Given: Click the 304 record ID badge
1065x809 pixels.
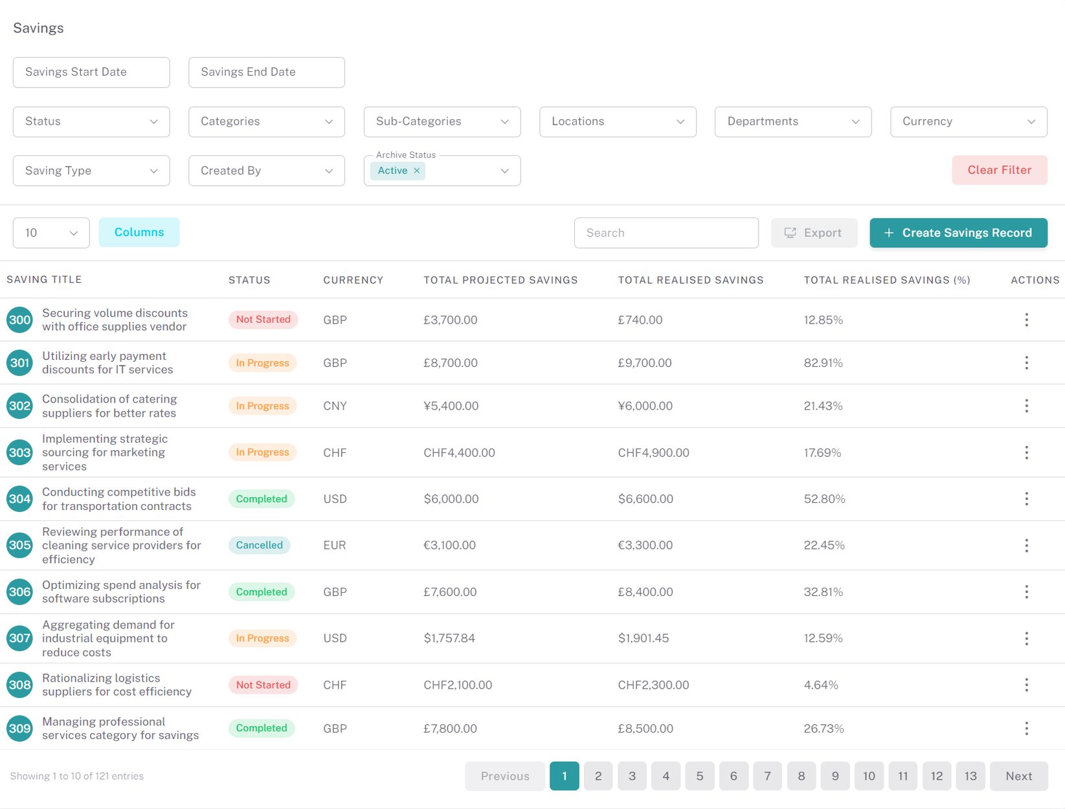Looking at the screenshot, I should pos(19,499).
